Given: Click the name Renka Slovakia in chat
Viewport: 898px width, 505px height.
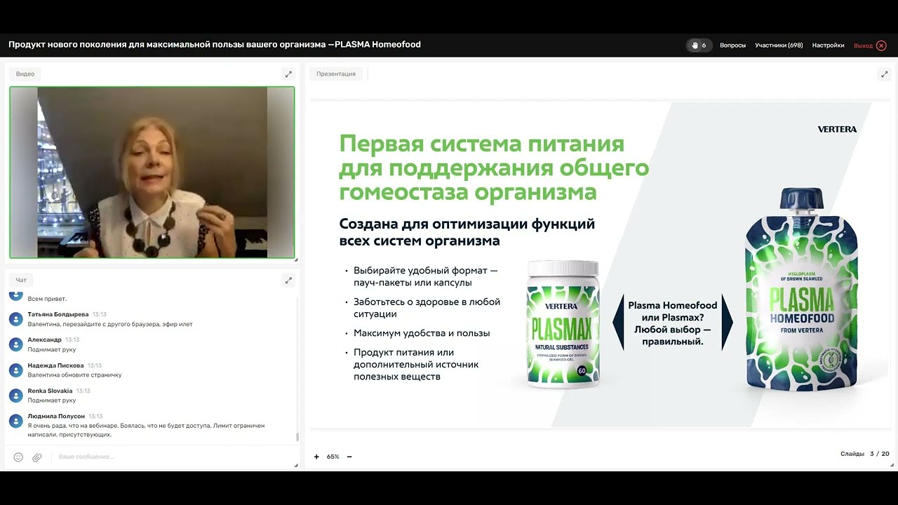Looking at the screenshot, I should tap(51, 391).
